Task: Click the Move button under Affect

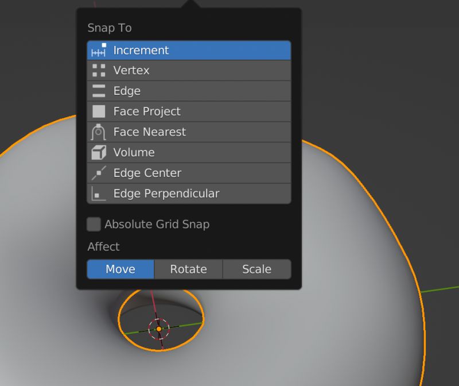Action: (x=120, y=269)
